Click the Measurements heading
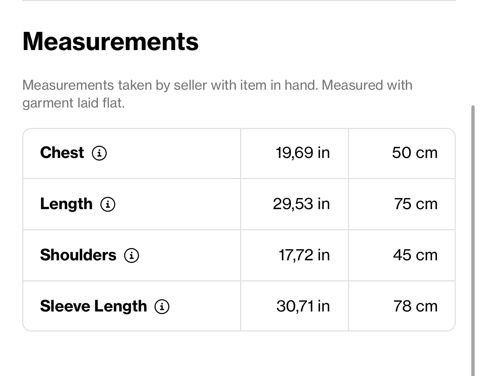Image resolution: width=478 pixels, height=376 pixels. click(110, 42)
